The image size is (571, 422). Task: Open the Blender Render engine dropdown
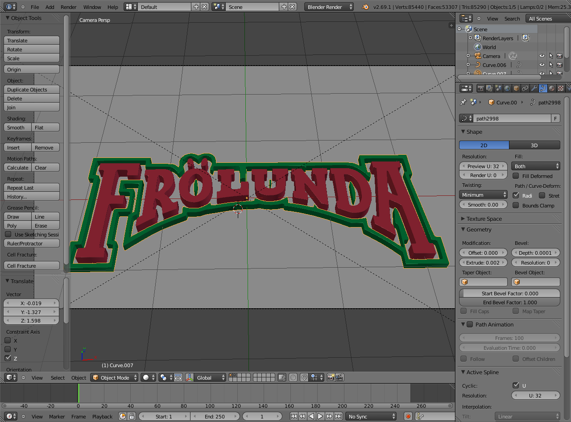(329, 7)
